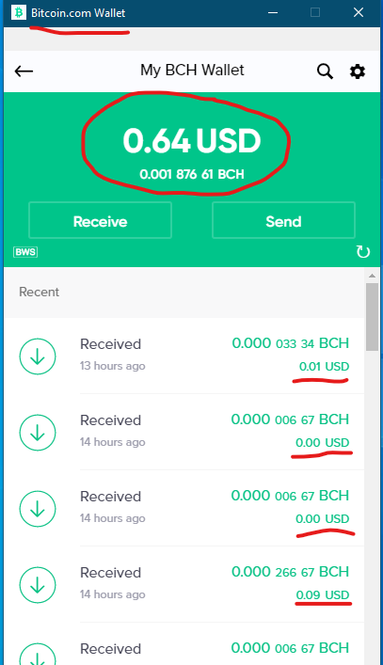Open the search magnifier icon

(x=325, y=71)
